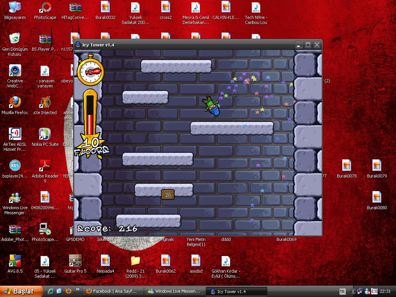The width and height of the screenshot is (396, 297).
Task: Select 05 - Yüksek Sadakat MP3 file
Action: click(45, 267)
